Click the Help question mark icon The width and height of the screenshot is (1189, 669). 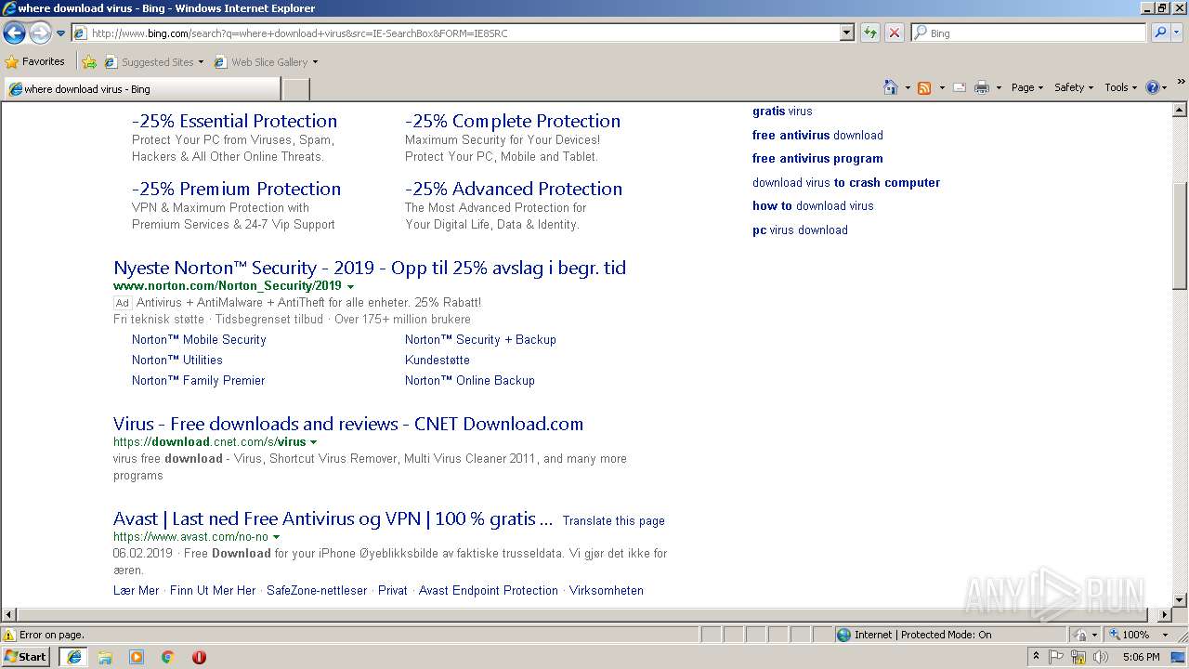pos(1153,87)
